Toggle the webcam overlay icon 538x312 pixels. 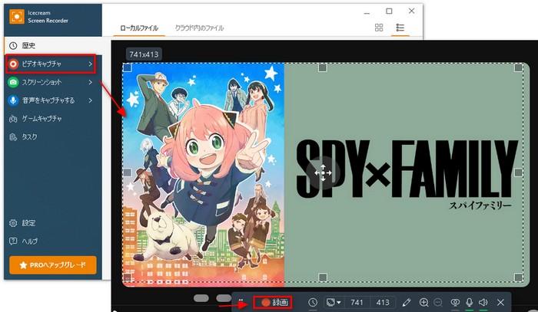click(455, 303)
